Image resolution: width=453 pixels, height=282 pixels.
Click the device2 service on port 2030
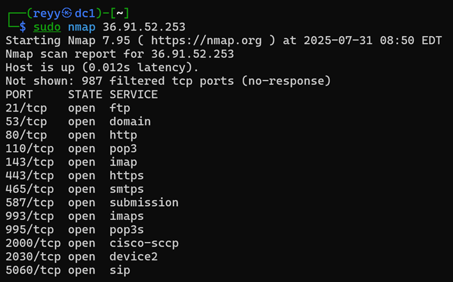tap(134, 257)
